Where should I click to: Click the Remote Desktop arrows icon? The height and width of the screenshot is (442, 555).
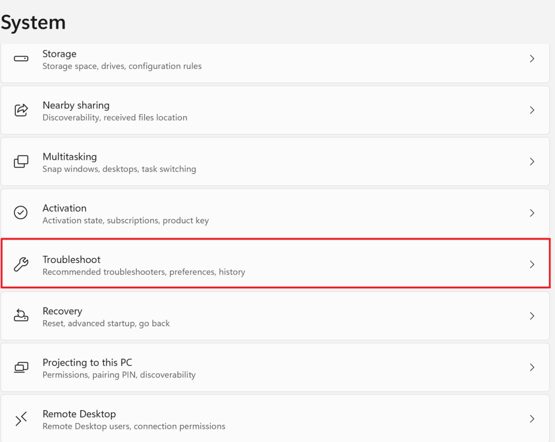[x=21, y=419]
